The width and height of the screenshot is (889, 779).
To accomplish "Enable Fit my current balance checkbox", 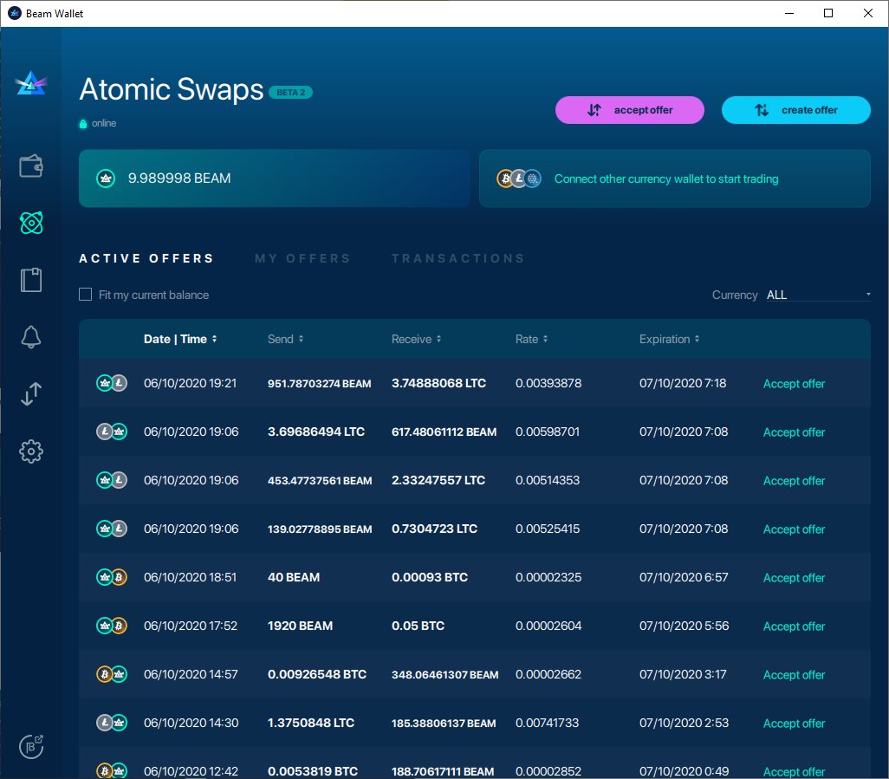I will 85,295.
